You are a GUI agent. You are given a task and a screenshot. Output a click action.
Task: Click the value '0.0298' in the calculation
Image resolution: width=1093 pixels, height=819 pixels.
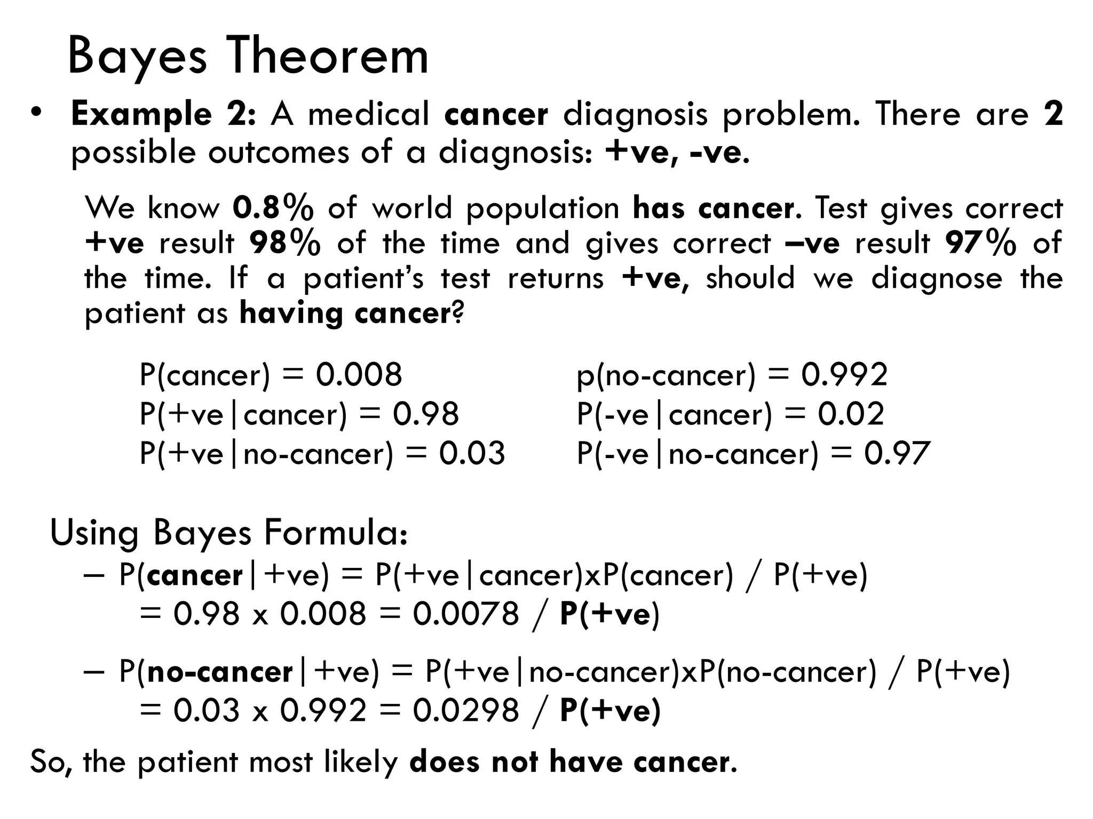point(465,710)
